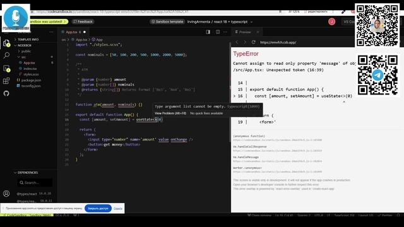Screen dimensions: 404x227
Task: Open the GitHub icon in activity bar
Action: tap(6, 93)
